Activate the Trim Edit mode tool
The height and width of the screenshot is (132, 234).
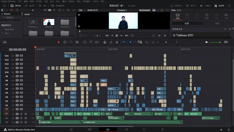(65, 42)
